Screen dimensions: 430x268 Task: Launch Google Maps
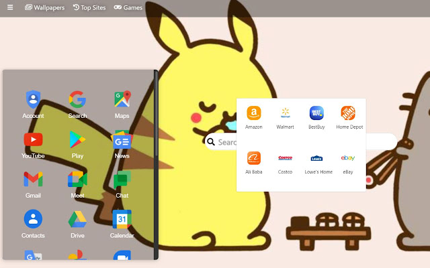(x=122, y=105)
